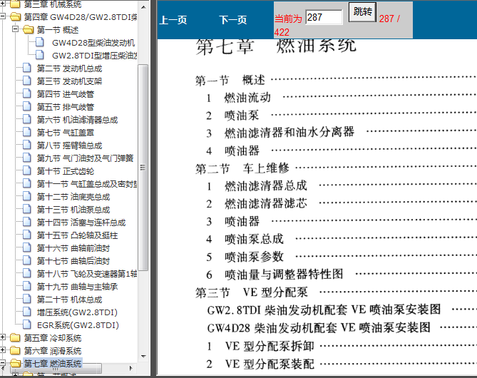The height and width of the screenshot is (378, 477).
Task: Go to previous page with 上一页
Action: 173,20
